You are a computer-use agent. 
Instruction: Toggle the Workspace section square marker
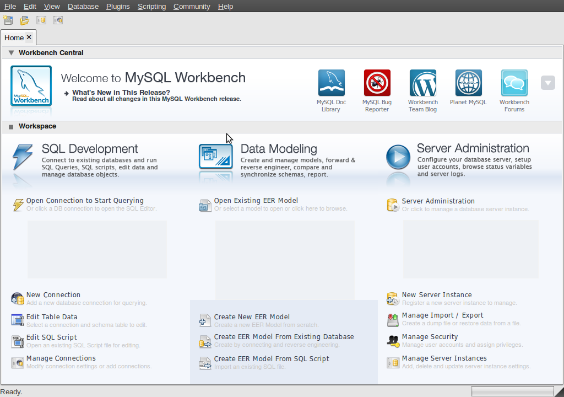(x=11, y=127)
